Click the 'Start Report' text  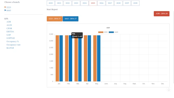pyautogui.click(x=52, y=10)
